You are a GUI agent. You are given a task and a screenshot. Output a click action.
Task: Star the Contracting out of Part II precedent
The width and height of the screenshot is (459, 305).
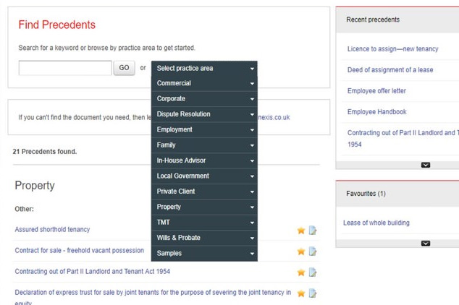click(x=301, y=272)
